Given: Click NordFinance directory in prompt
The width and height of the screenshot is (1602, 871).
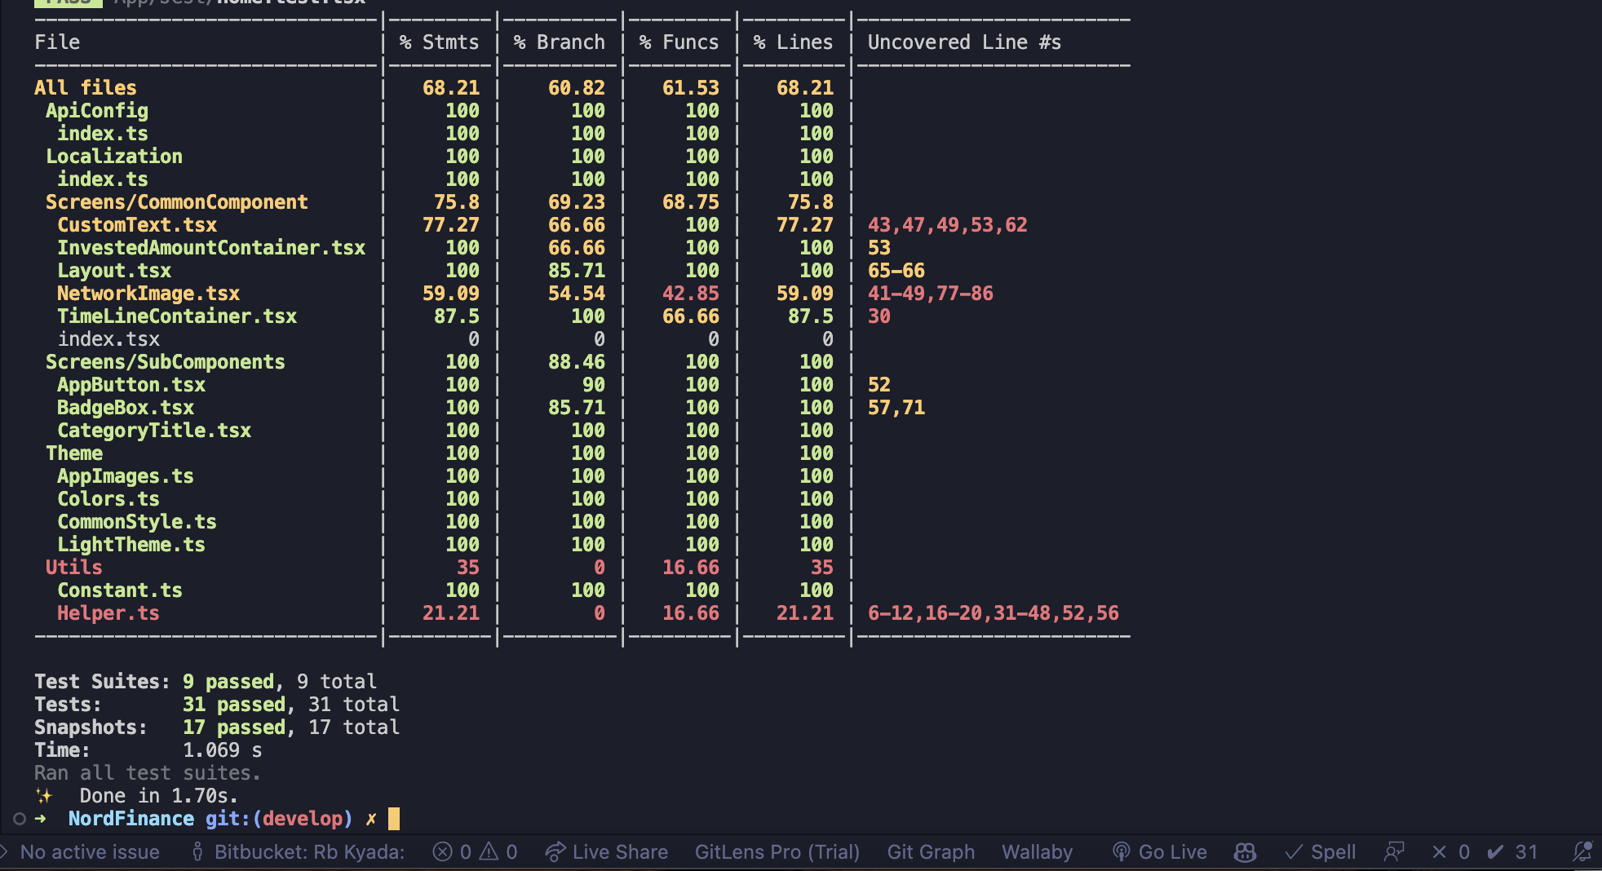Looking at the screenshot, I should click(x=131, y=819).
